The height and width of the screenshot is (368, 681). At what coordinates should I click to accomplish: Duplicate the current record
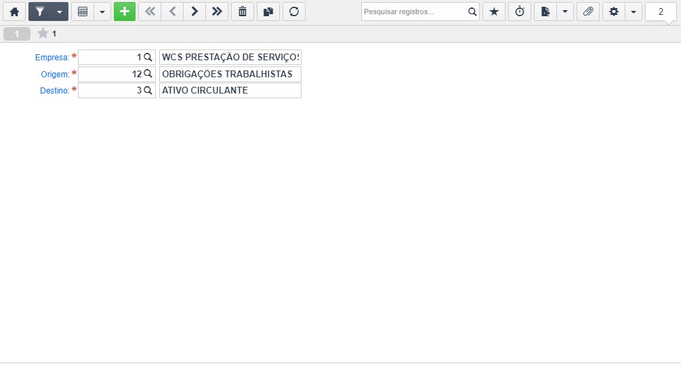point(268,12)
